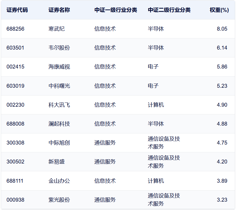Viewport: 236px width, 210px height.
Task: Click the weight value 4.88
Action: pos(222,124)
